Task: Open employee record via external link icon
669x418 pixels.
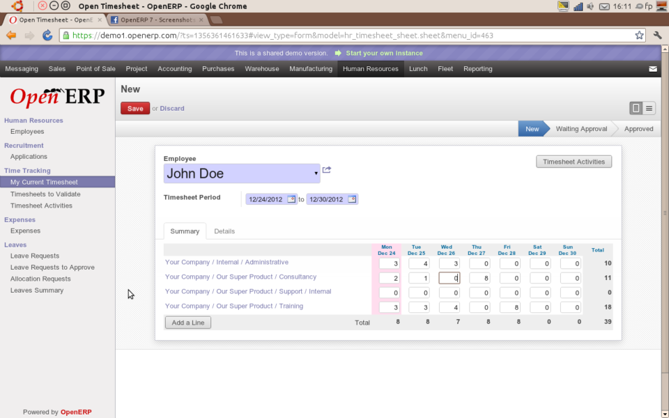Action: (327, 170)
